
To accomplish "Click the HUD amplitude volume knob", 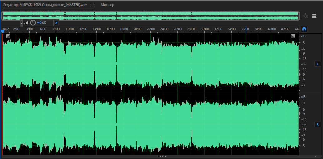I will coord(33,22).
